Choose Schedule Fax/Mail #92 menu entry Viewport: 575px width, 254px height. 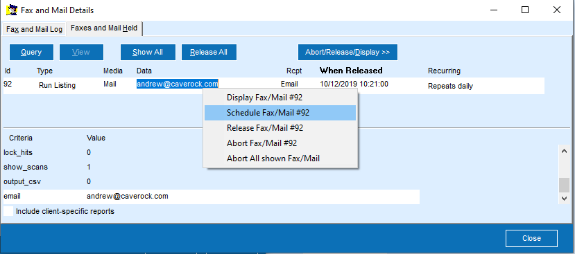(280, 113)
